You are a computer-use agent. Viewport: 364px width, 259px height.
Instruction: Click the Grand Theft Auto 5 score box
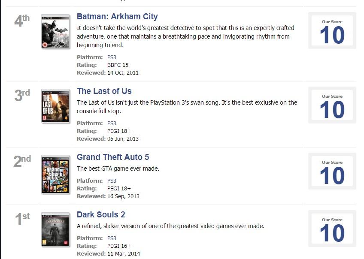[332, 172]
